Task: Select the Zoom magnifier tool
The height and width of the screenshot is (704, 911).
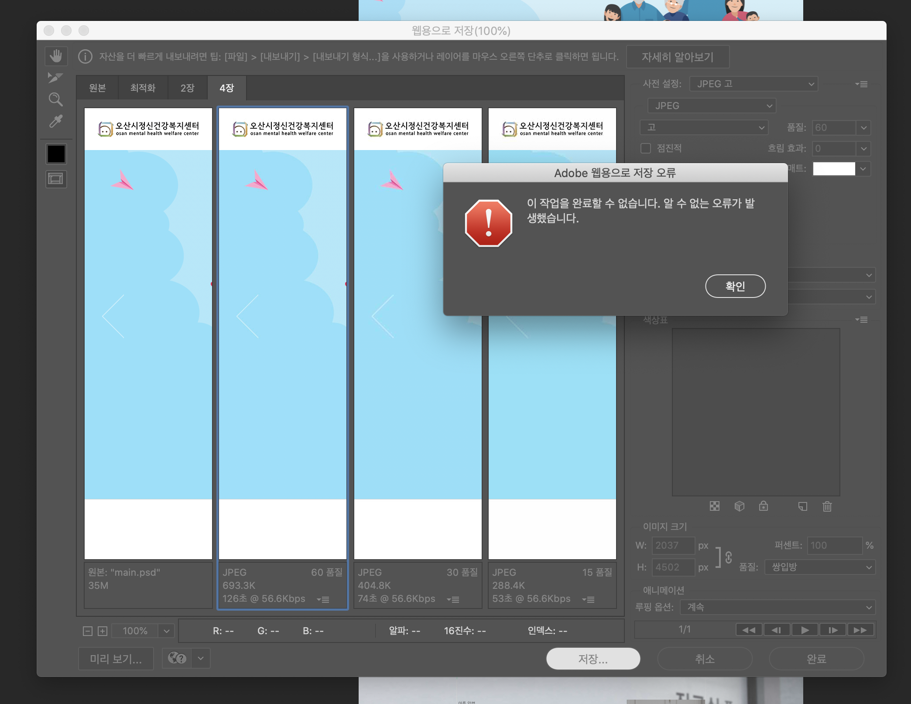Action: 55,99
